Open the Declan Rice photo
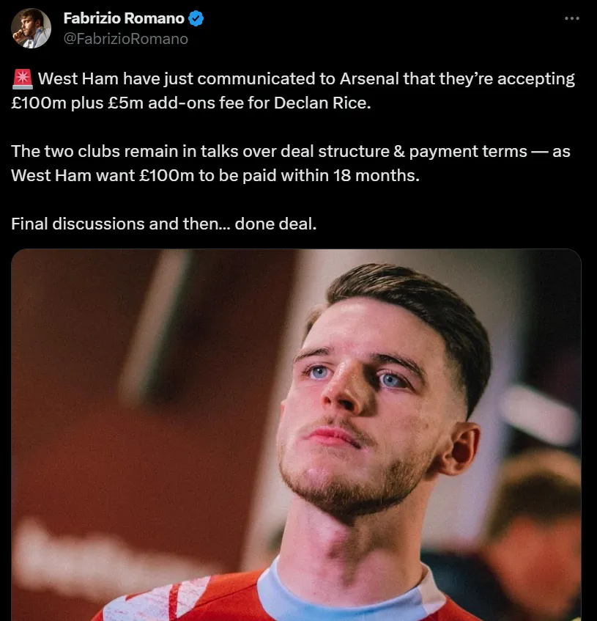This screenshot has width=597, height=621. pyautogui.click(x=296, y=434)
